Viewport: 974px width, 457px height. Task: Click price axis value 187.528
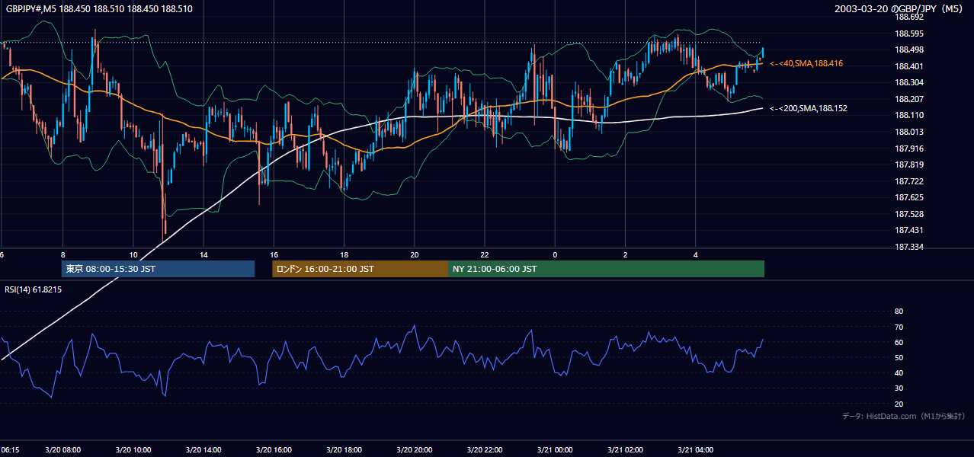[908, 214]
